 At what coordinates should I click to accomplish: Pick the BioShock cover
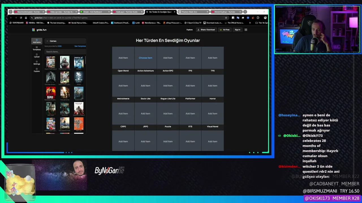click(x=65, y=108)
